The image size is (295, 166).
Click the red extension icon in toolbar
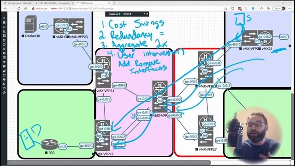(240, 8)
